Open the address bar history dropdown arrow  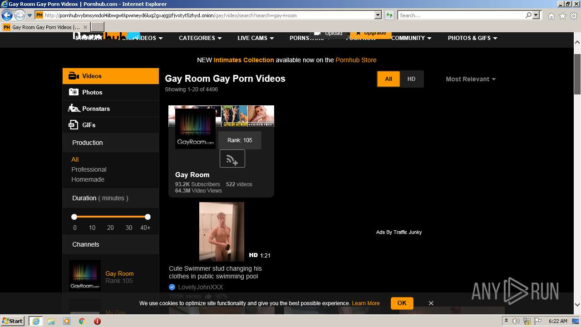(x=378, y=15)
